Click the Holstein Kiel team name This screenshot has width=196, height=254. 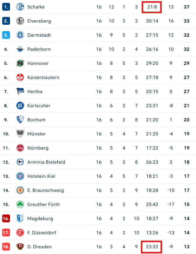point(41,176)
